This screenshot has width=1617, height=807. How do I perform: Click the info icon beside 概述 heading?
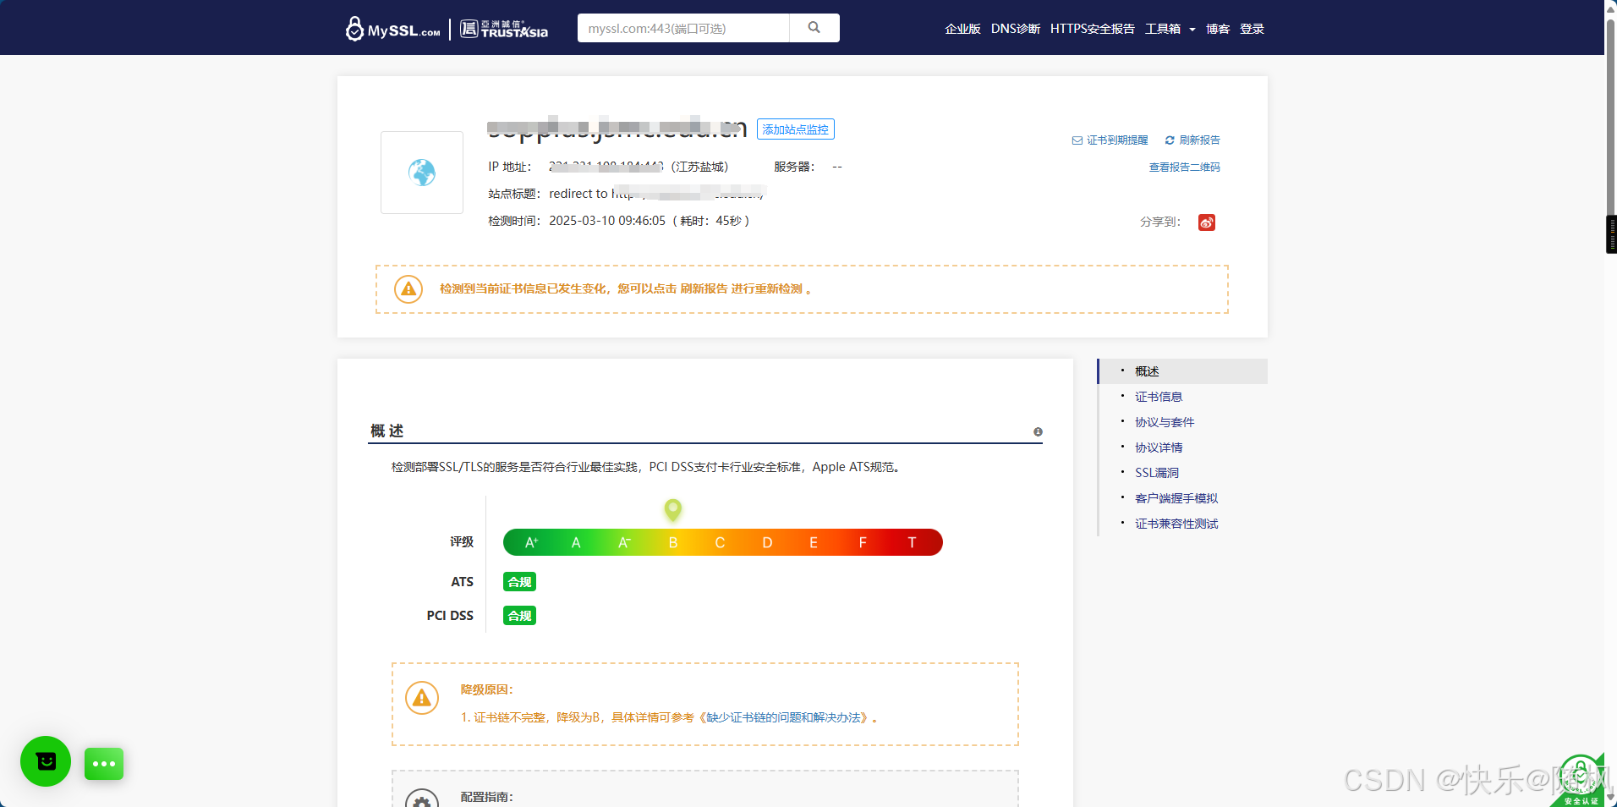point(1038,432)
